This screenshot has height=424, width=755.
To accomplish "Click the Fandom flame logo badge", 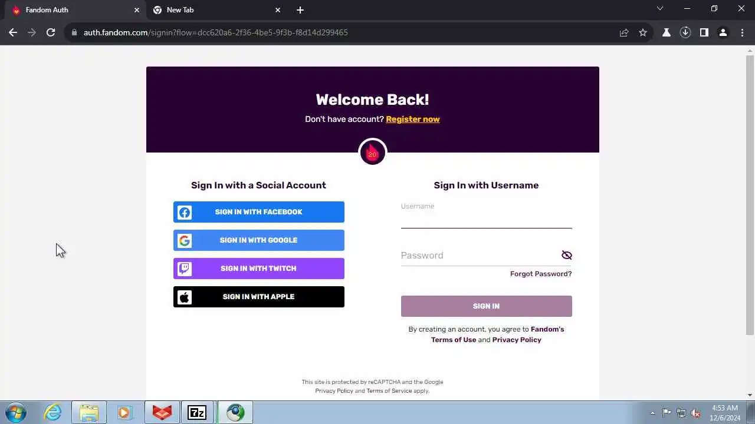I will 372,153.
